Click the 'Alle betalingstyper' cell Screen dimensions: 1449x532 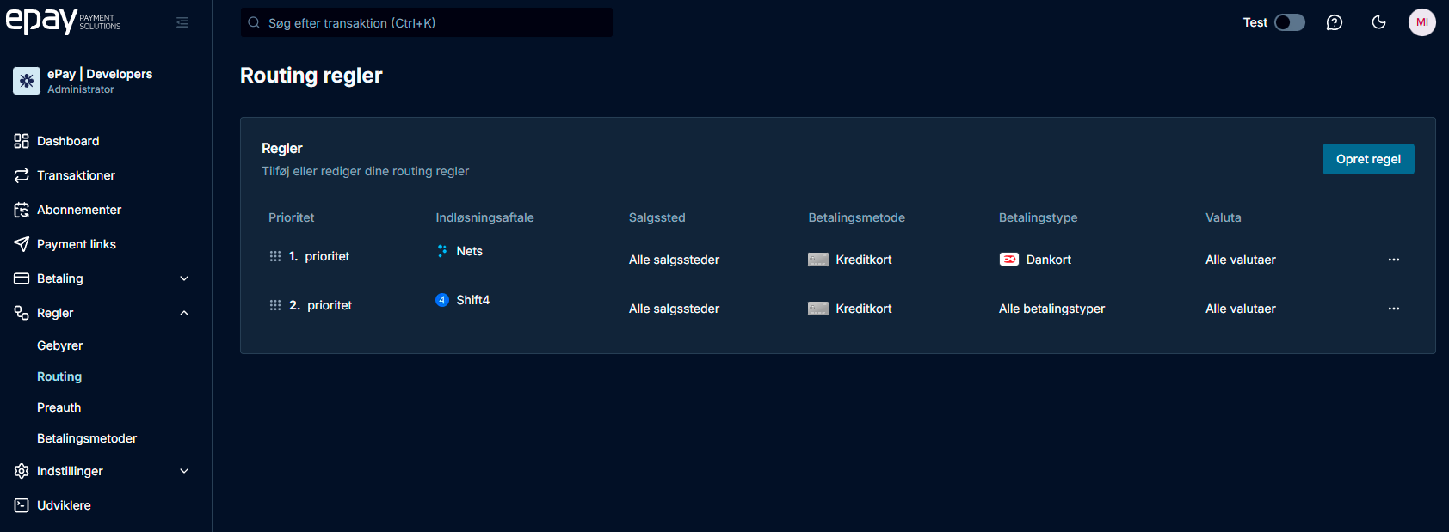[1051, 309]
